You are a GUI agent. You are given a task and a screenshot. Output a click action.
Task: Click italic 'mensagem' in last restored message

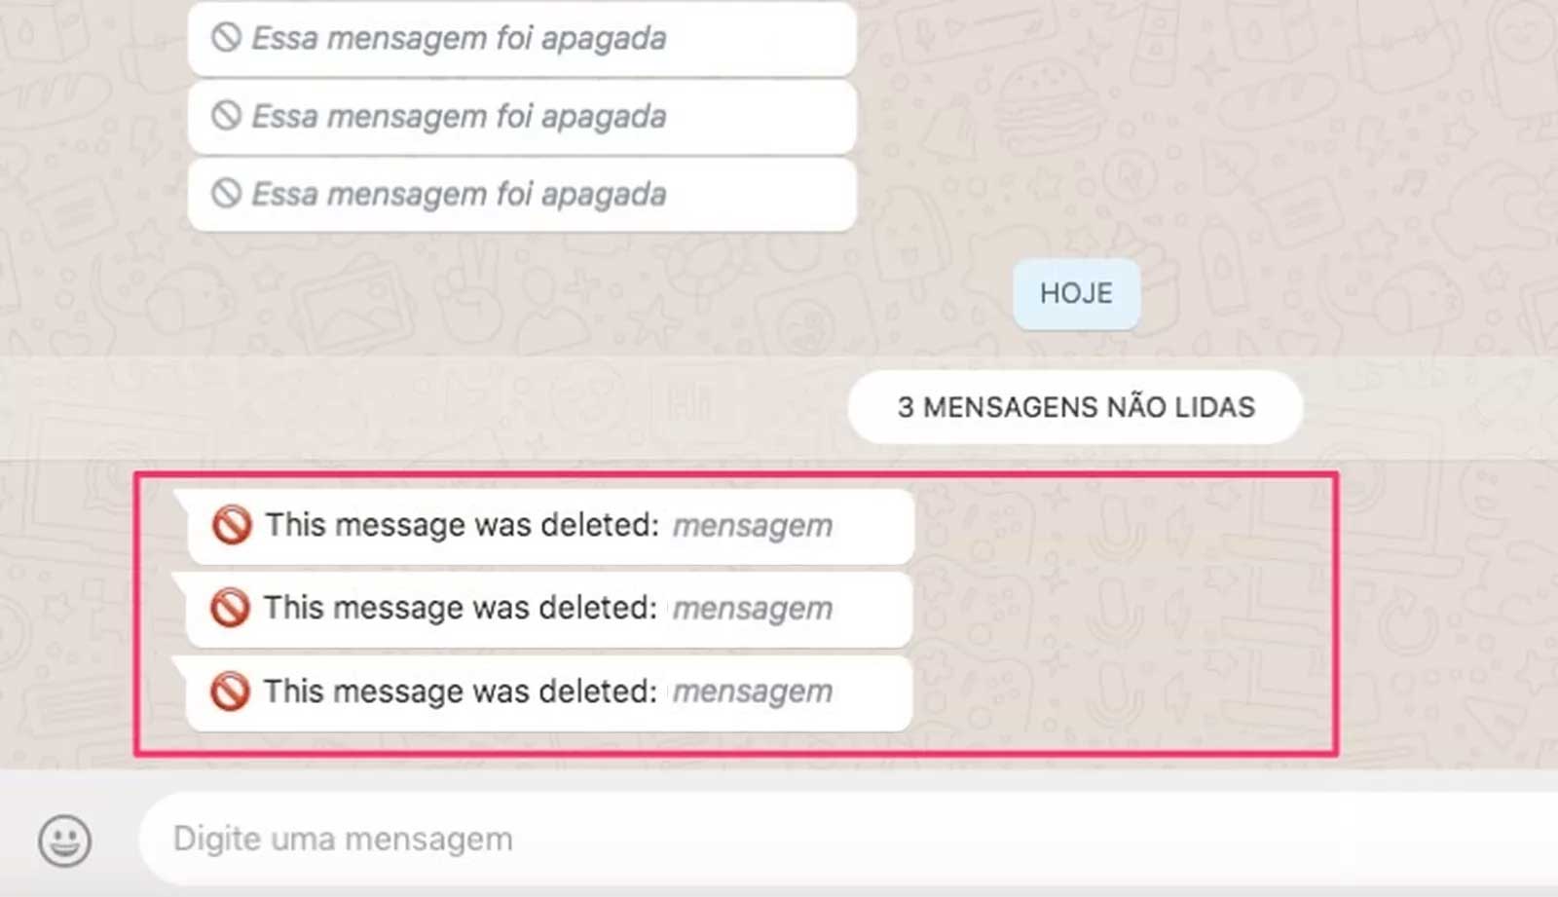pyautogui.click(x=753, y=692)
